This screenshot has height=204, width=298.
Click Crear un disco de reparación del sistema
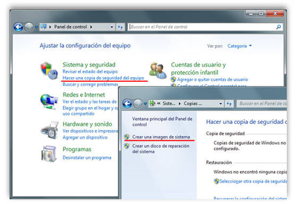click(x=161, y=149)
